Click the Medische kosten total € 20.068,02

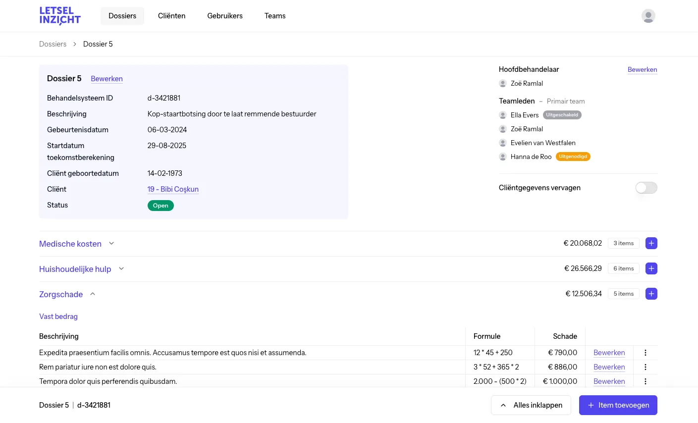pos(583,243)
